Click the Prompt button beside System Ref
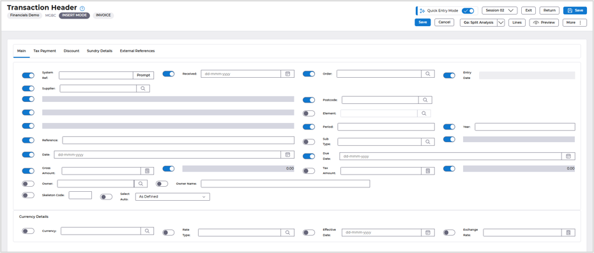 tap(144, 75)
